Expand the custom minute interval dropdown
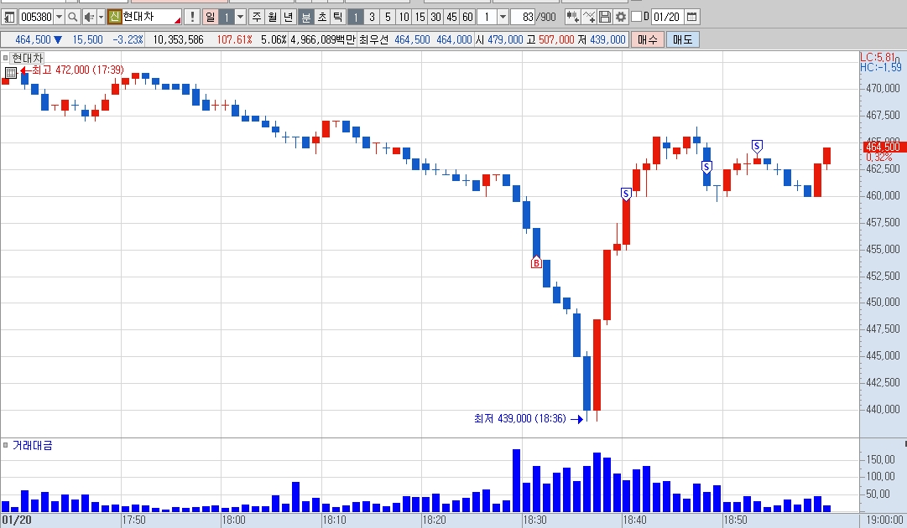The image size is (907, 528). click(503, 18)
